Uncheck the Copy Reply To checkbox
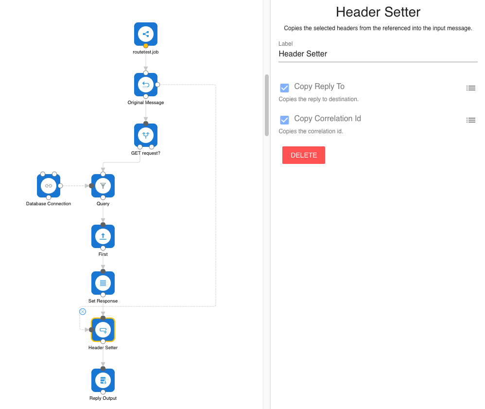 (285, 88)
